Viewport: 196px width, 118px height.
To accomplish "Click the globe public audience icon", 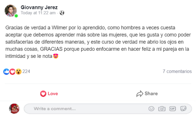I will [x=62, y=13].
